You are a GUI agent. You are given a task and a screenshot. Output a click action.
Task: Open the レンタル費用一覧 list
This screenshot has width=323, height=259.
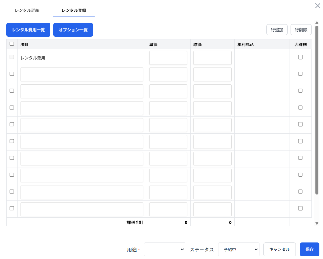28,30
